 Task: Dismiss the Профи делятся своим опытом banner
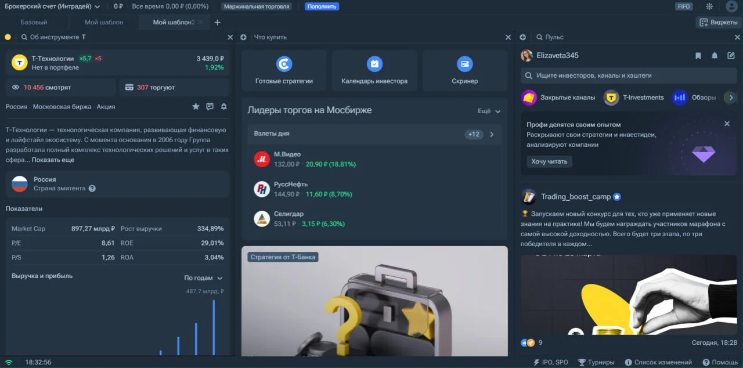point(727,124)
